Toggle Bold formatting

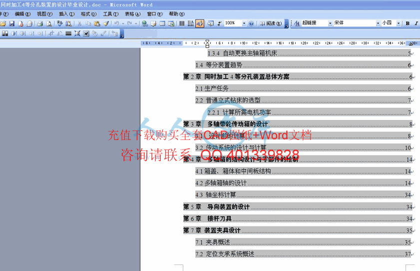coord(408,23)
